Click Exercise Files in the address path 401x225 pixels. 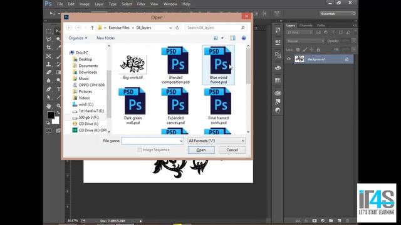[x=119, y=27]
